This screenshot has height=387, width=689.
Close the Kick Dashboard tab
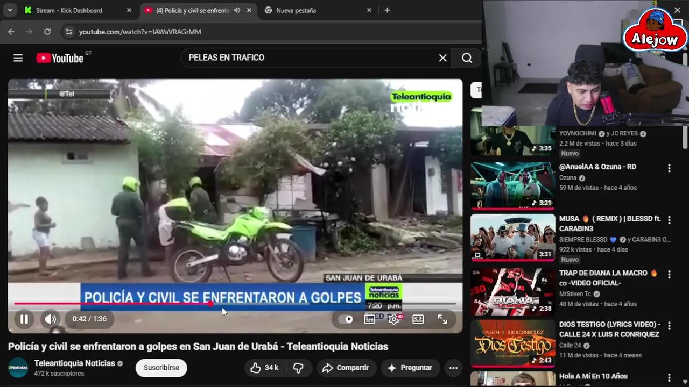point(129,10)
